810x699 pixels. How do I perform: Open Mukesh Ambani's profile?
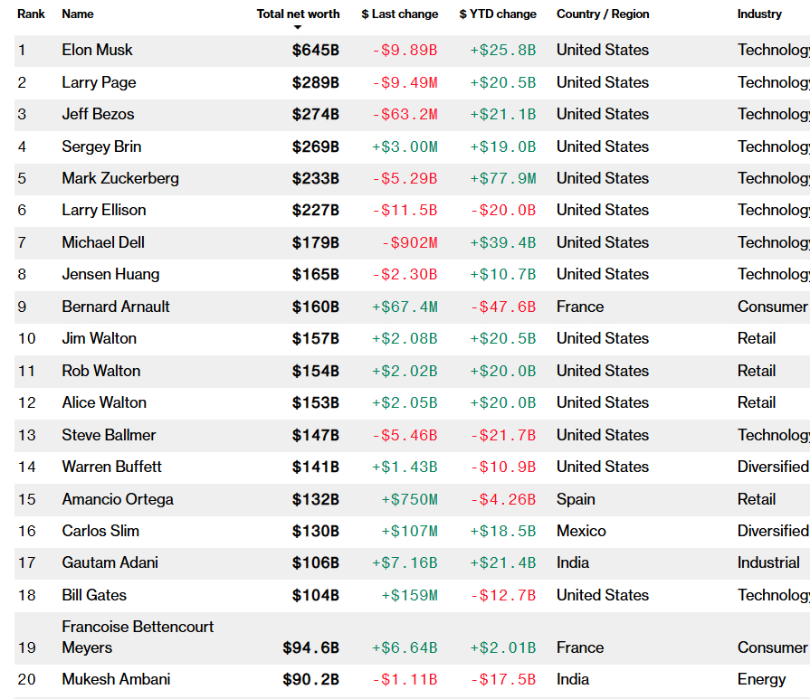click(x=116, y=679)
